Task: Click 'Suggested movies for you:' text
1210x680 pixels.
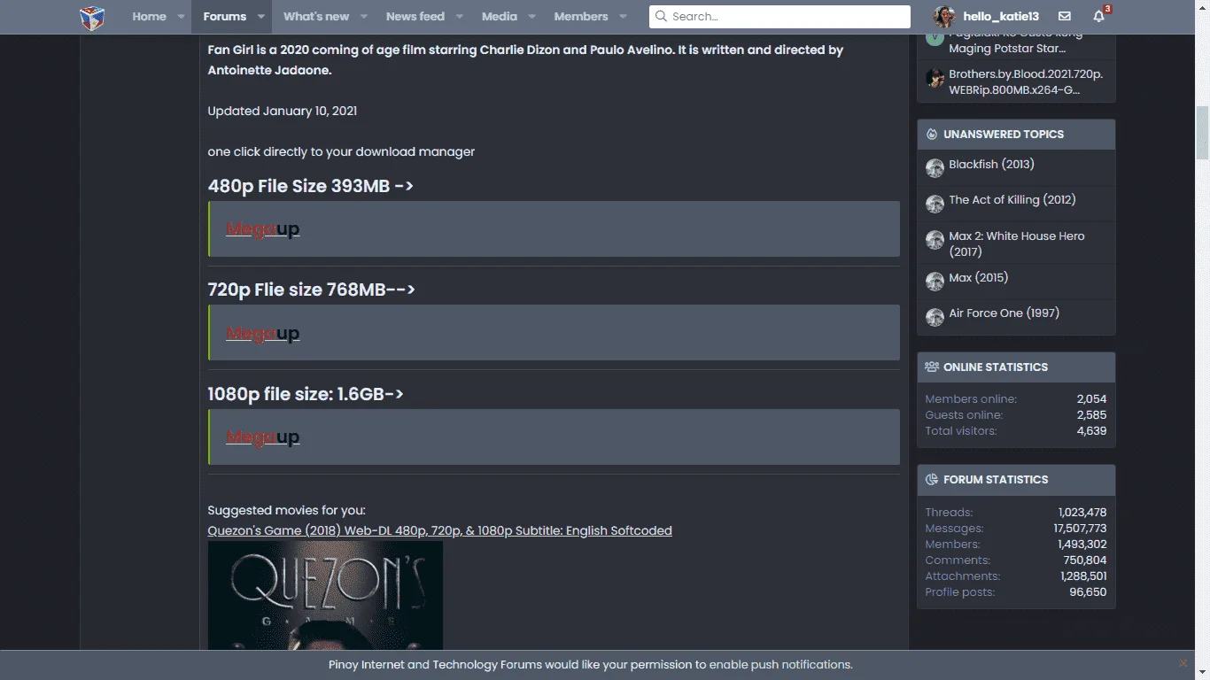Action: [x=286, y=510]
